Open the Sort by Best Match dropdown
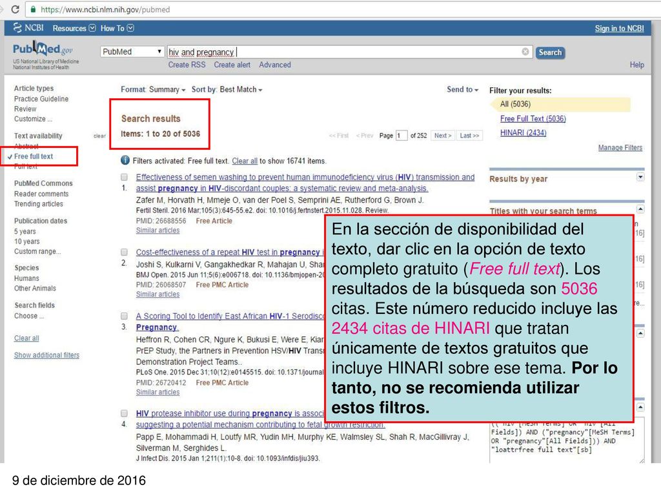661x496 pixels. [x=227, y=89]
